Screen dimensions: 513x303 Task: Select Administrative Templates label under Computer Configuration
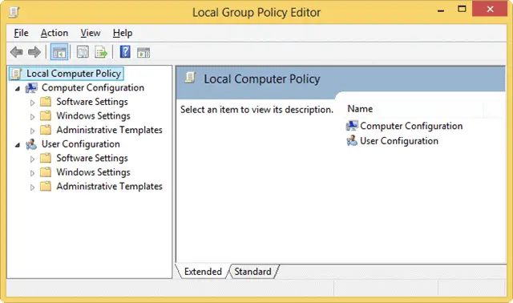(x=109, y=130)
